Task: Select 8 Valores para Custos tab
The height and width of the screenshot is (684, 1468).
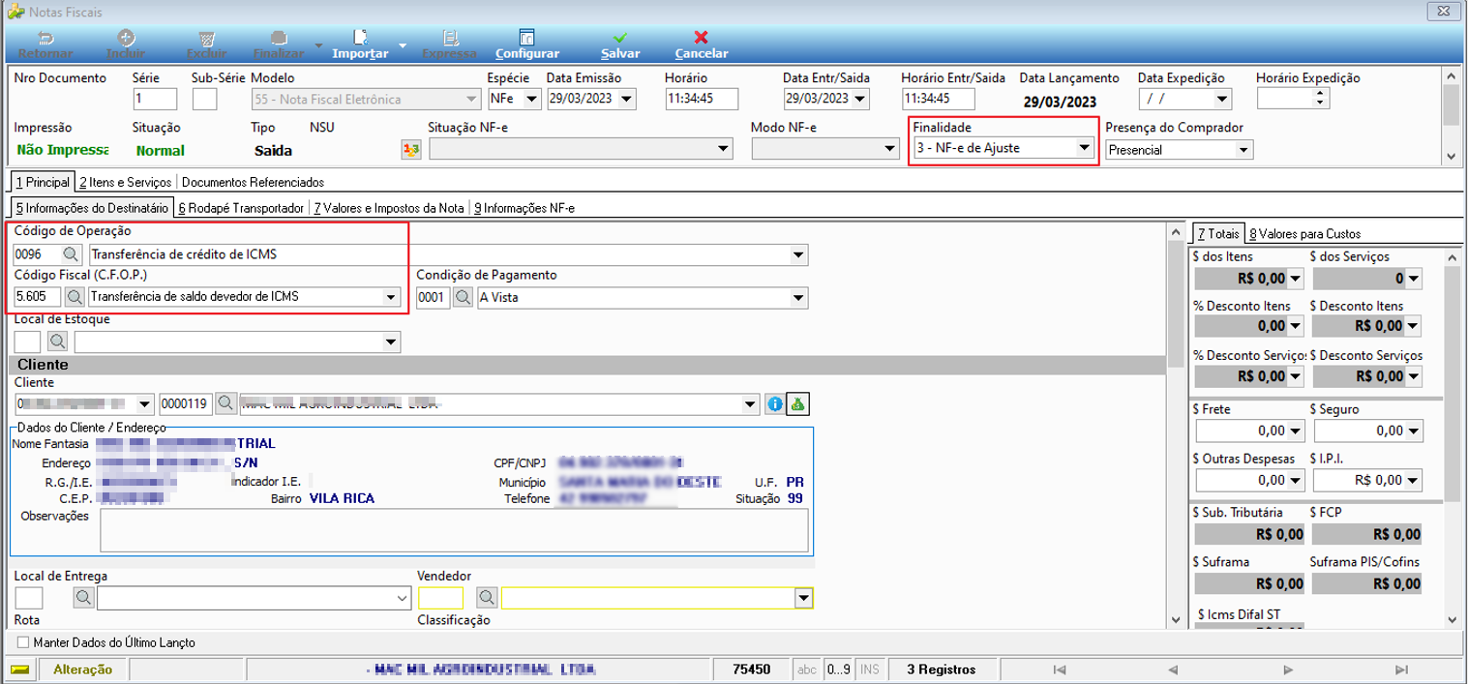Action: point(1304,233)
